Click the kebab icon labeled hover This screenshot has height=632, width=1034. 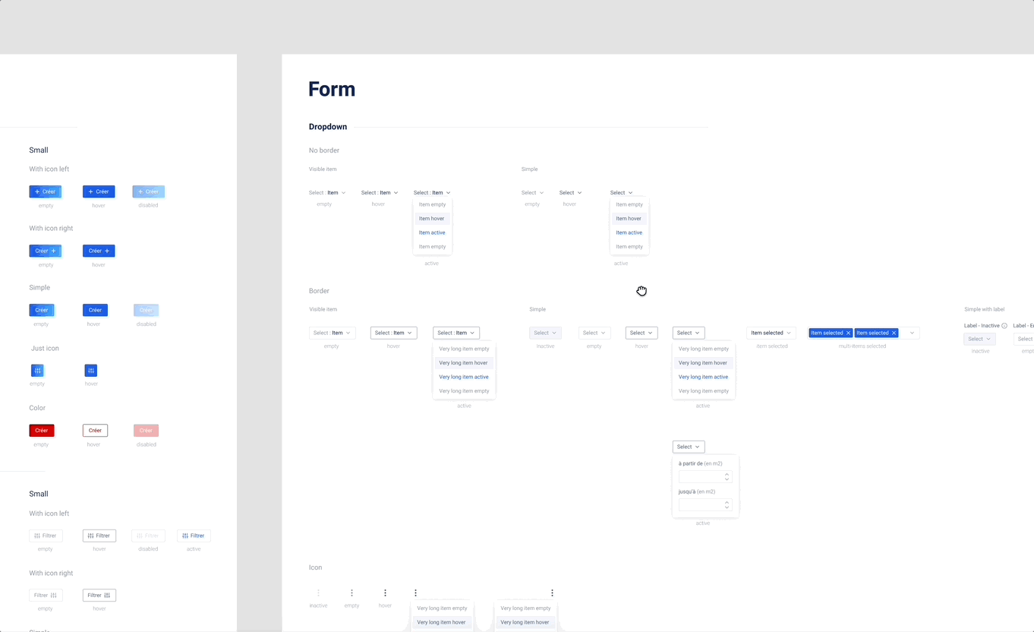pyautogui.click(x=385, y=593)
